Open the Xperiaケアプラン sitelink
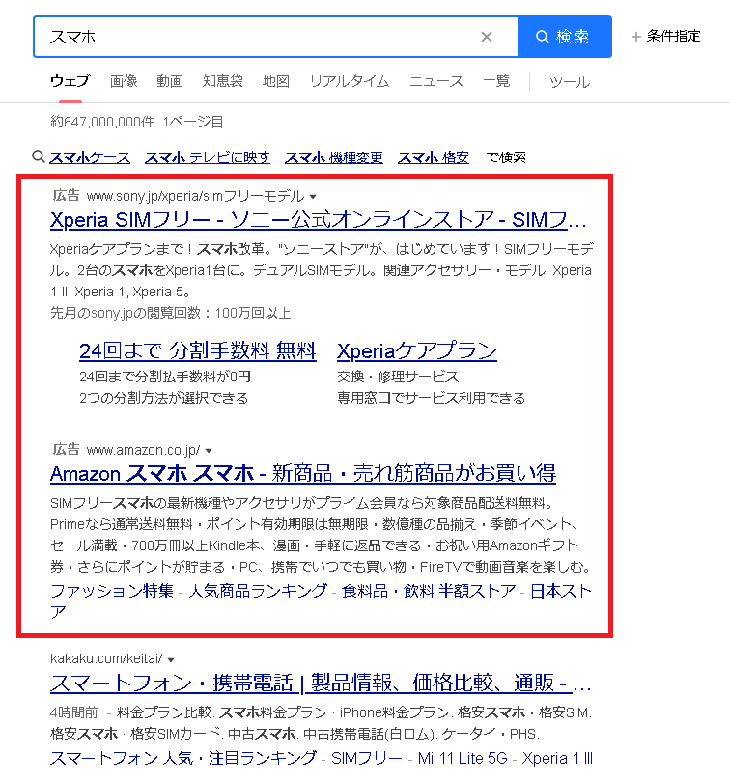The image size is (730, 782). pos(416,351)
